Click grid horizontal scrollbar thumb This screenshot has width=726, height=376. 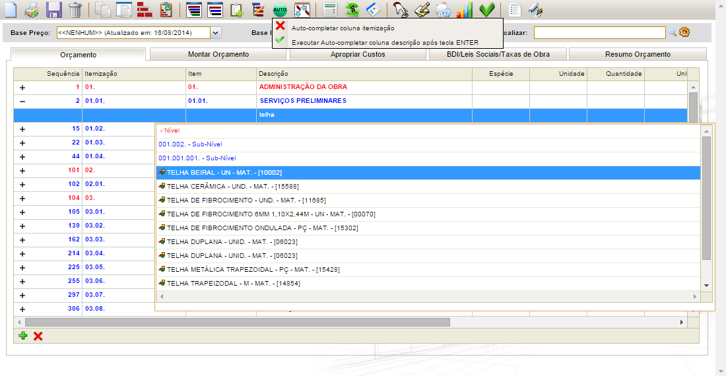click(238, 322)
